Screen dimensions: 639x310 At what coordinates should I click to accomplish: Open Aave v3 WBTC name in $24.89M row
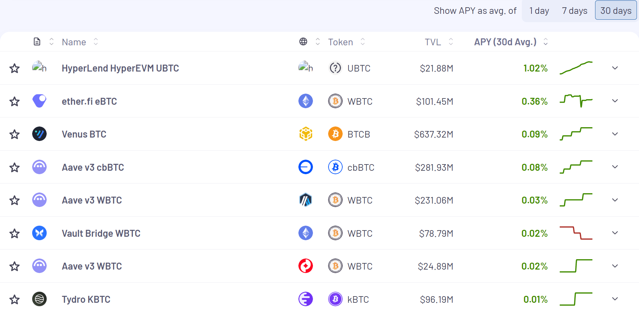pyautogui.click(x=92, y=266)
